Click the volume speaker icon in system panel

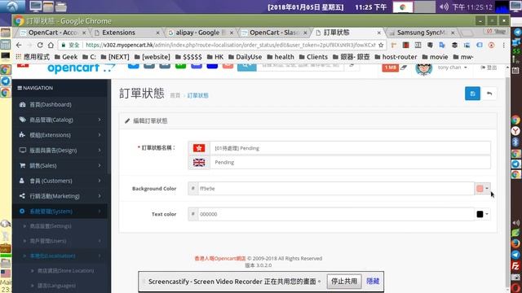point(444,7)
